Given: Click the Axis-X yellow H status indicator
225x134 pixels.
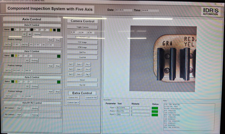Looking at the screenshot, I should 51,30.
